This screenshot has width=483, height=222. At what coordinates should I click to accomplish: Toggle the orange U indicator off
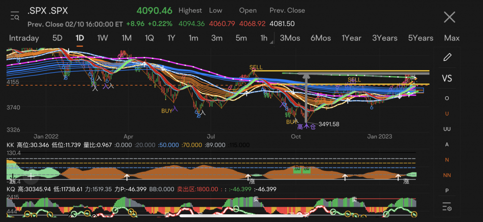pyautogui.click(x=447, y=114)
